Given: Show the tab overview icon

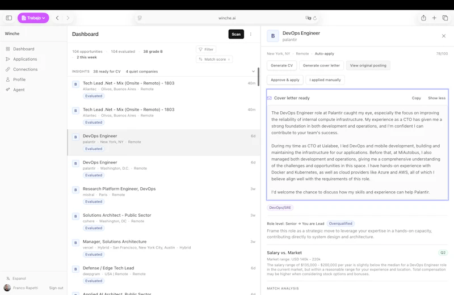Looking at the screenshot, I should tap(445, 18).
